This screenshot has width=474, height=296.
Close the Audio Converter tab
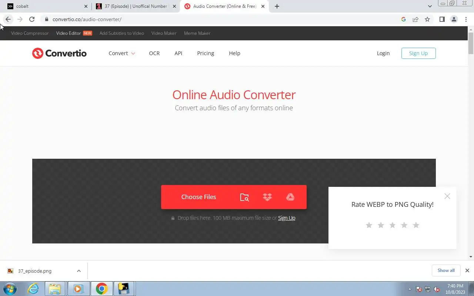point(263,6)
